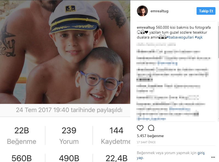Click the giriş yap login link
The width and height of the screenshot is (219, 162).
click(x=171, y=155)
